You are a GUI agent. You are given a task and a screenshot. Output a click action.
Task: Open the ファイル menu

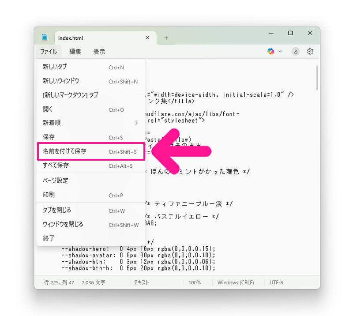(49, 52)
